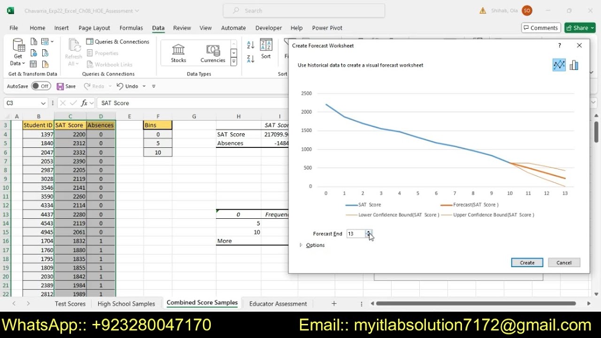
Task: Open the file name dropdown in title bar
Action: pos(137,10)
